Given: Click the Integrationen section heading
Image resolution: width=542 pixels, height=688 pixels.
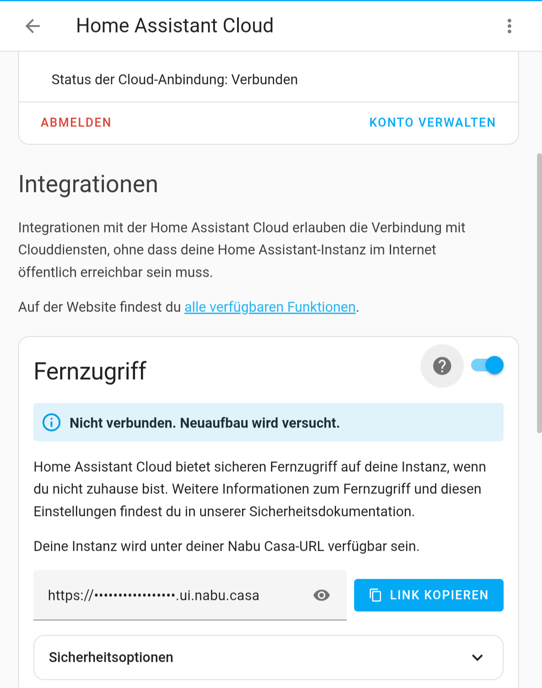Looking at the screenshot, I should click(x=88, y=184).
